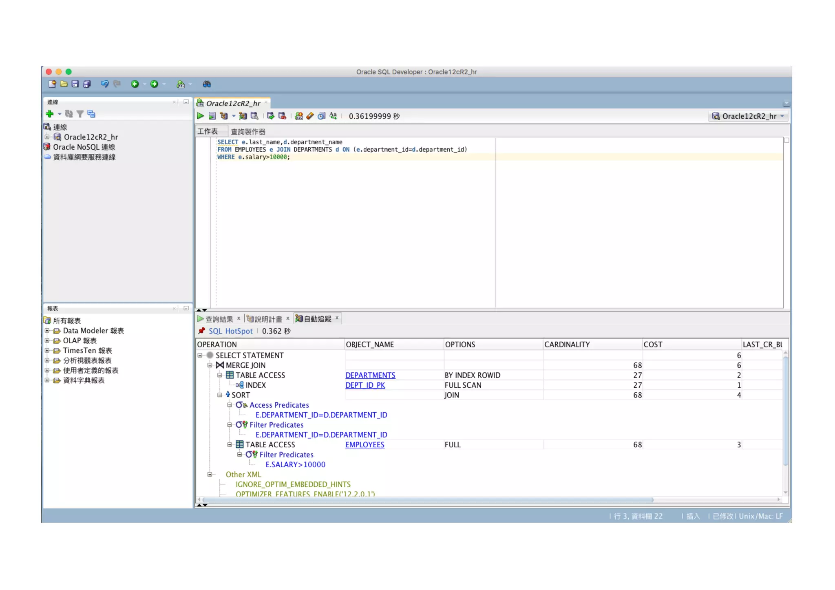Screen dimensions: 835x590
Task: Open the DEPARTMENTS object link
Action: click(370, 375)
